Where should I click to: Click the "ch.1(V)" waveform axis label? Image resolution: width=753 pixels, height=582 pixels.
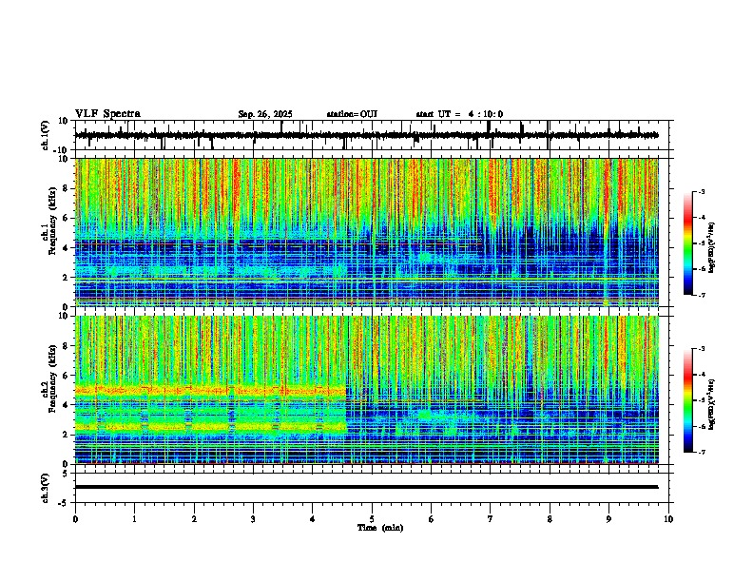click(46, 135)
